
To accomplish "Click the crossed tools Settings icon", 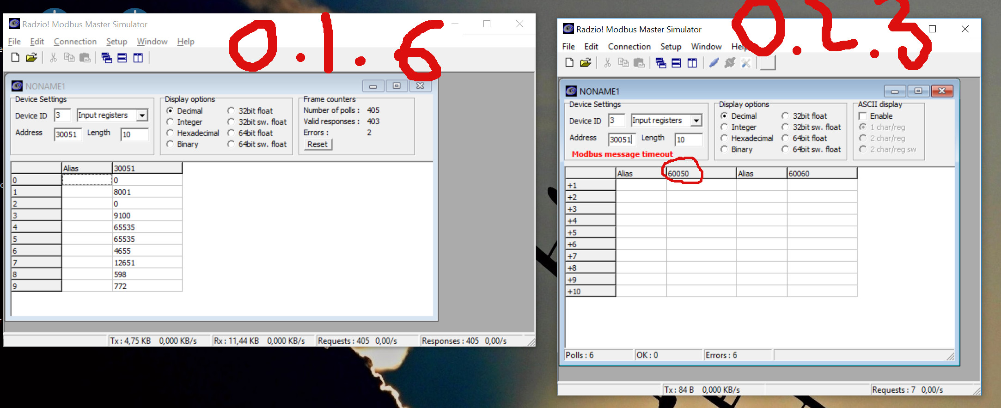I will click(745, 63).
